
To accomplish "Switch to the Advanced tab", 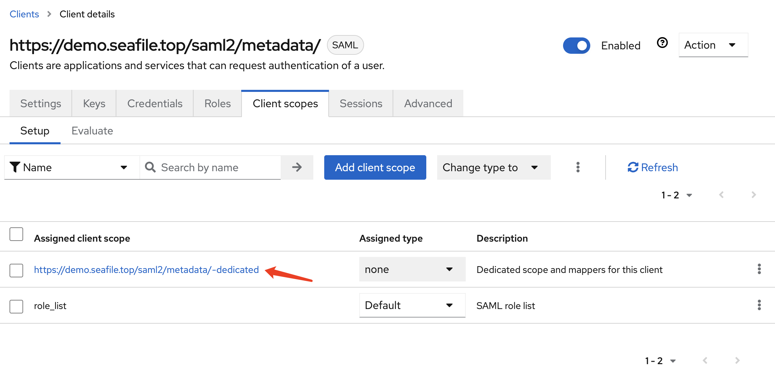I will 428,103.
